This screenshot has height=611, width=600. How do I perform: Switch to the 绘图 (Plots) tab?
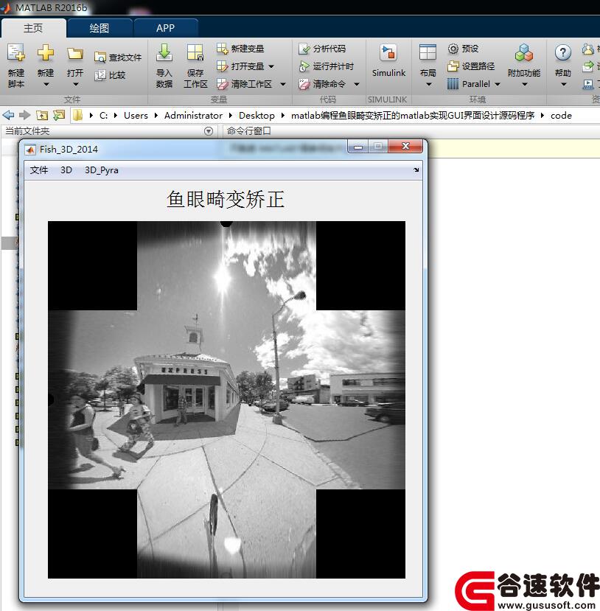click(x=100, y=28)
